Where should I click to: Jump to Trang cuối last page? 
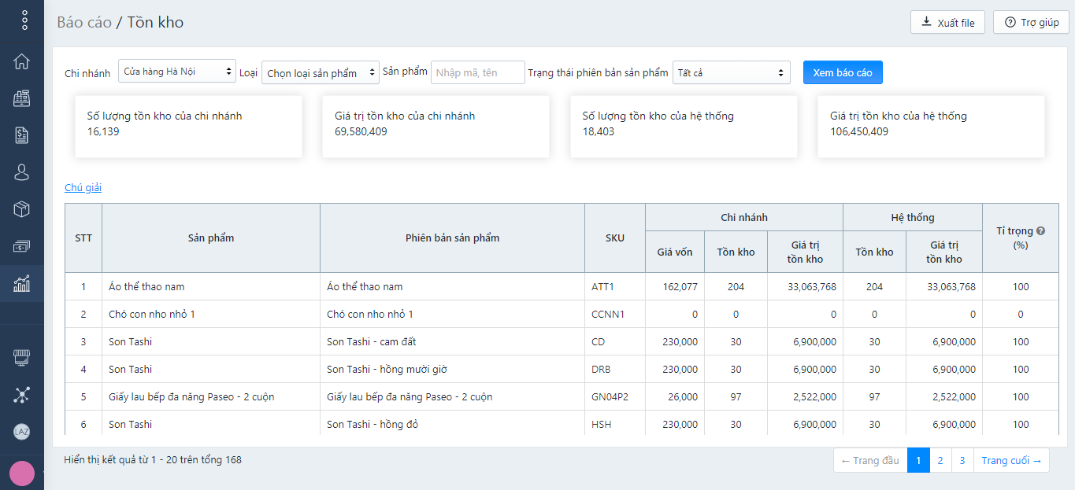tap(1011, 461)
